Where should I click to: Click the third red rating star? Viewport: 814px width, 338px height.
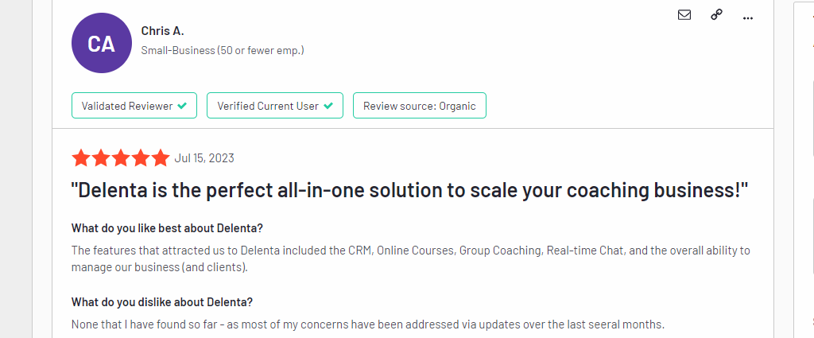[x=121, y=158]
